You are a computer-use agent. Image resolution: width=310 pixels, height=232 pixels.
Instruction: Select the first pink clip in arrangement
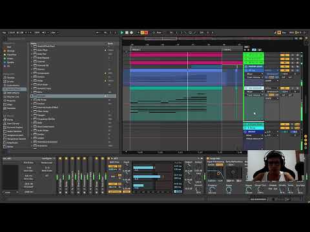coord(176,55)
